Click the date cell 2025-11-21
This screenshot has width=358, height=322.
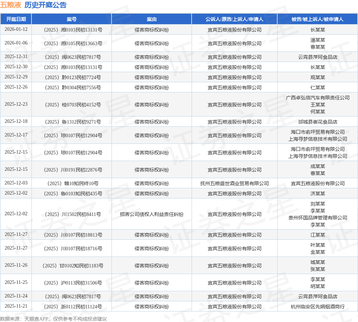[x=16, y=306]
